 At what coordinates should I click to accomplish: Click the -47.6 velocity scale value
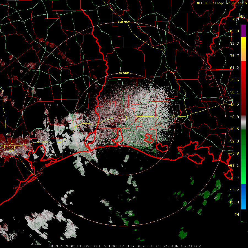click(x=233, y=153)
